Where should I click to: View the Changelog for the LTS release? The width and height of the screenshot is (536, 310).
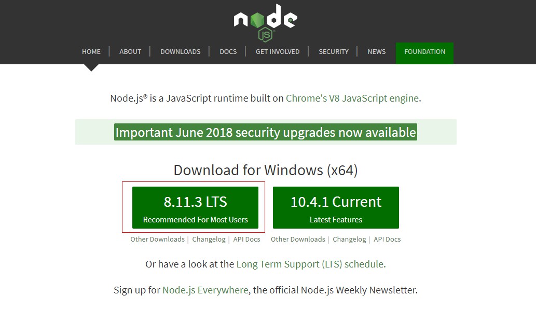[x=209, y=239]
